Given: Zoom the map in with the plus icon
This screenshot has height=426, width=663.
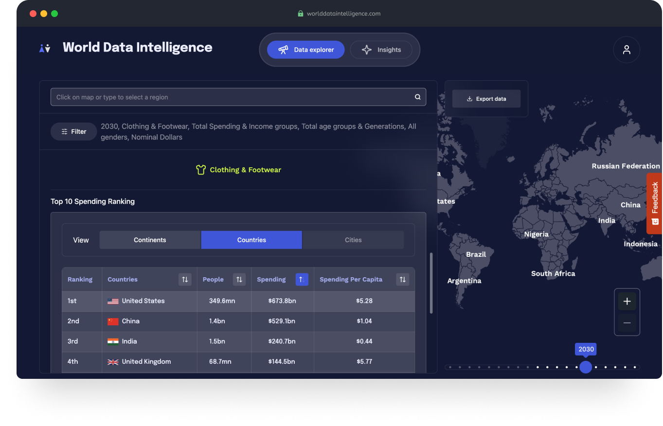Looking at the screenshot, I should [x=627, y=301].
